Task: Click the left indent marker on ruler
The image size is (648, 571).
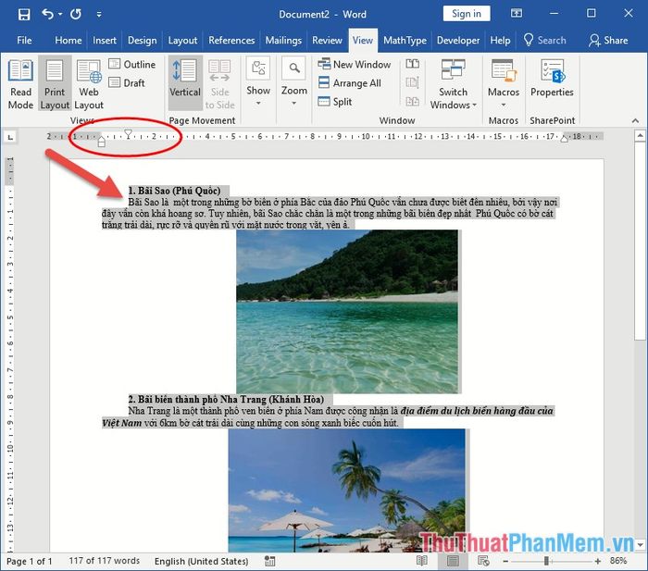Action: (x=102, y=144)
